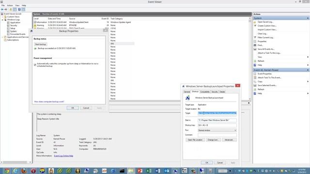
Task: Expand Applications and Services Logs node
Action: [x=2, y=37]
